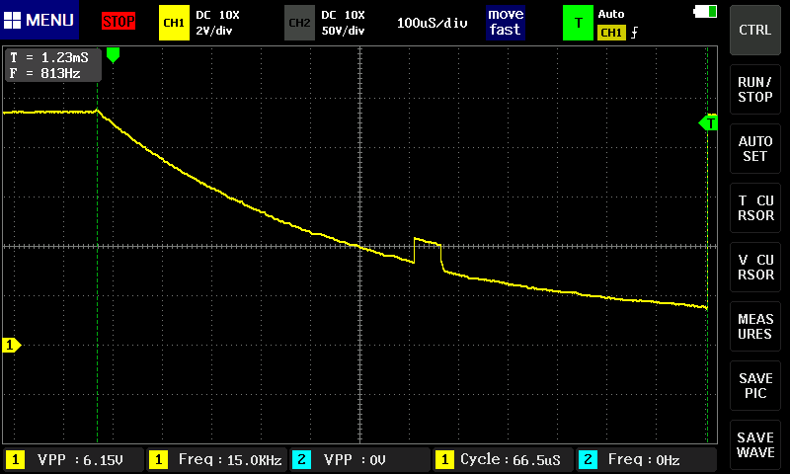Tap CH1 DC 10X 2V/div settings
Screen dimensions: 790x474
pyautogui.click(x=217, y=23)
